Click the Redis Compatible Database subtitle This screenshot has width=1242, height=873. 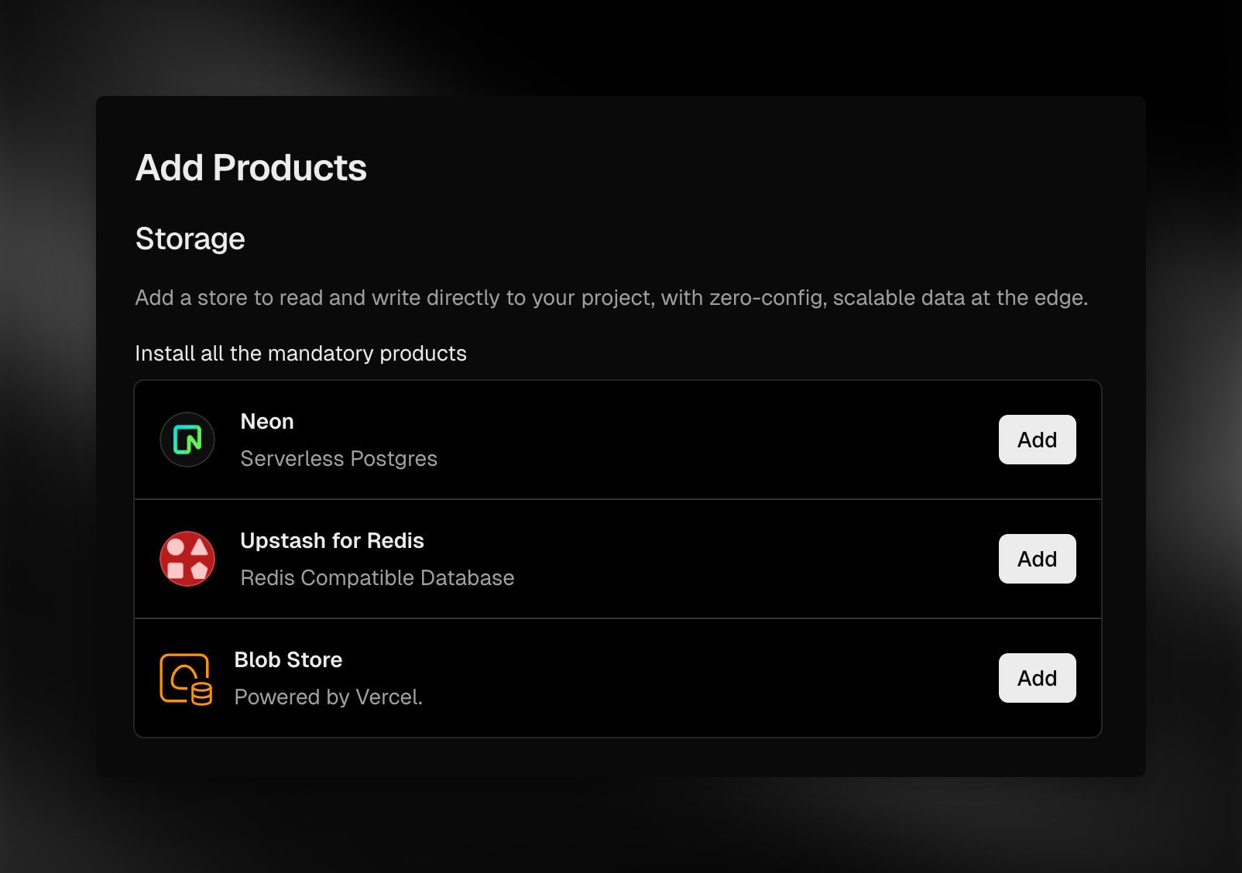click(377, 577)
